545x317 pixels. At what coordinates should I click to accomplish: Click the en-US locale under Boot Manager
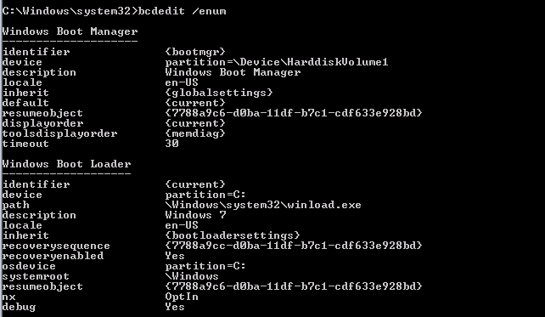tap(182, 82)
